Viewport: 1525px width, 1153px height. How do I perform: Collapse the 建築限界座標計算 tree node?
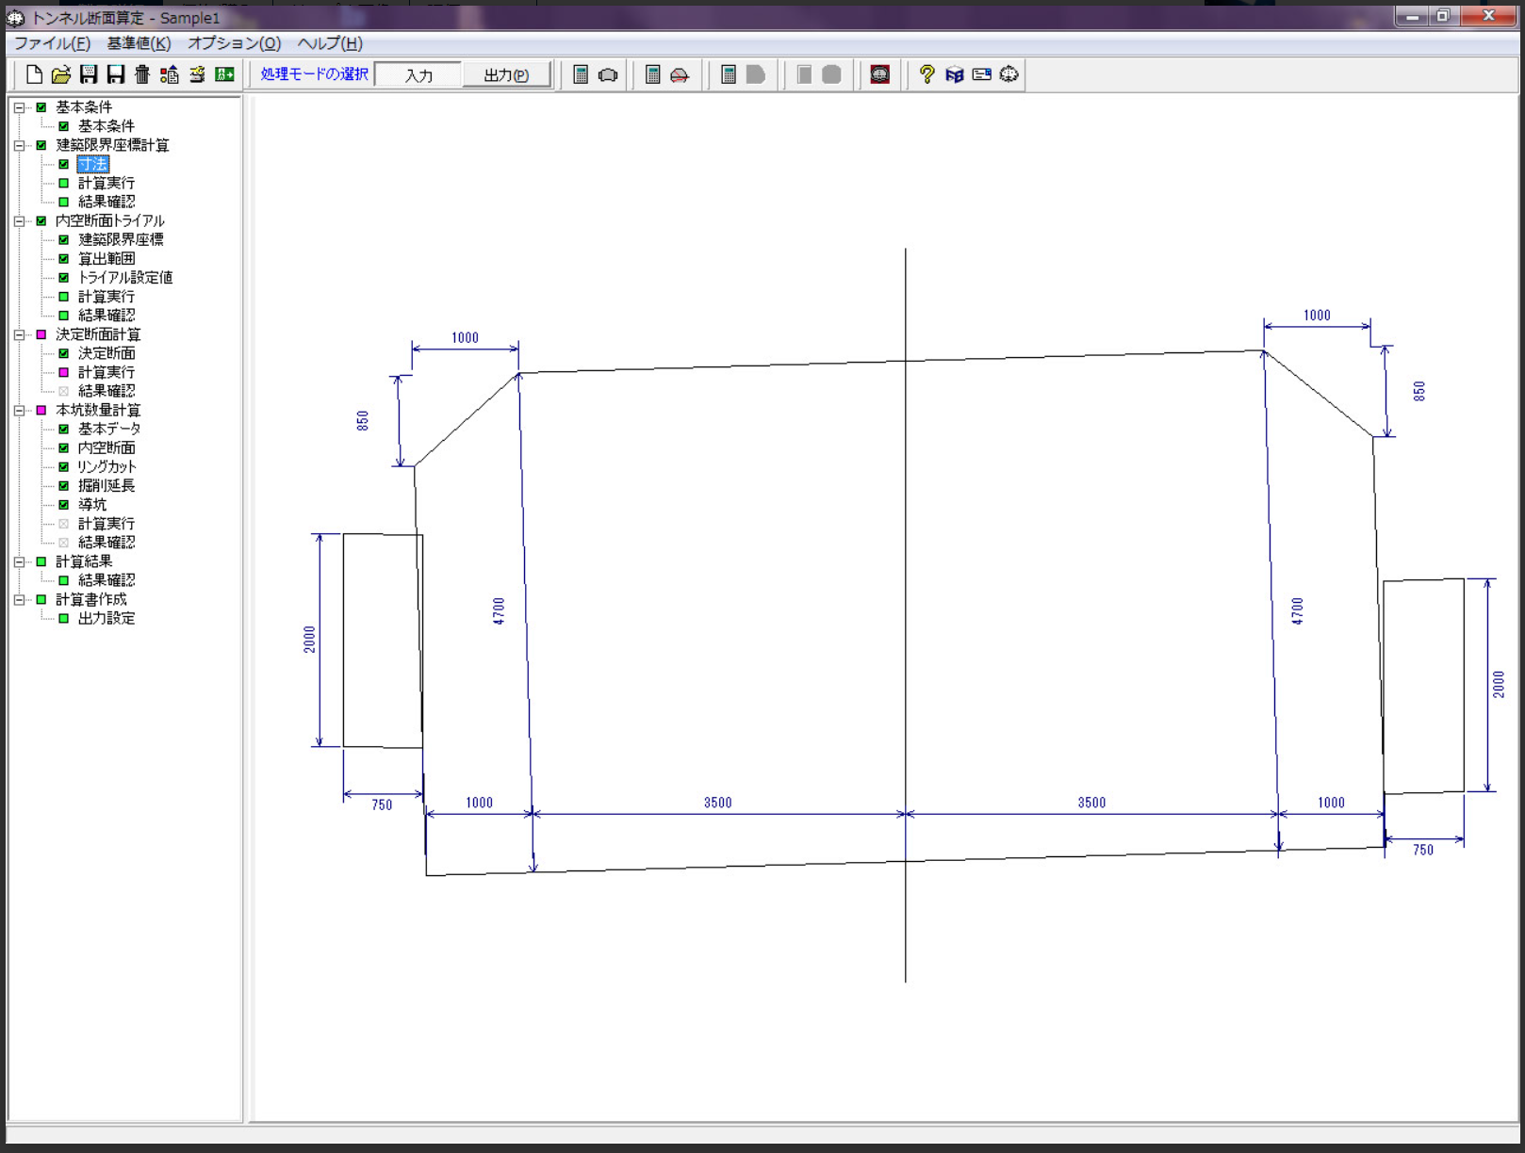19,146
